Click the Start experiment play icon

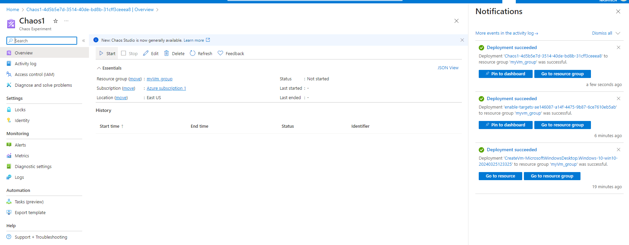(101, 53)
